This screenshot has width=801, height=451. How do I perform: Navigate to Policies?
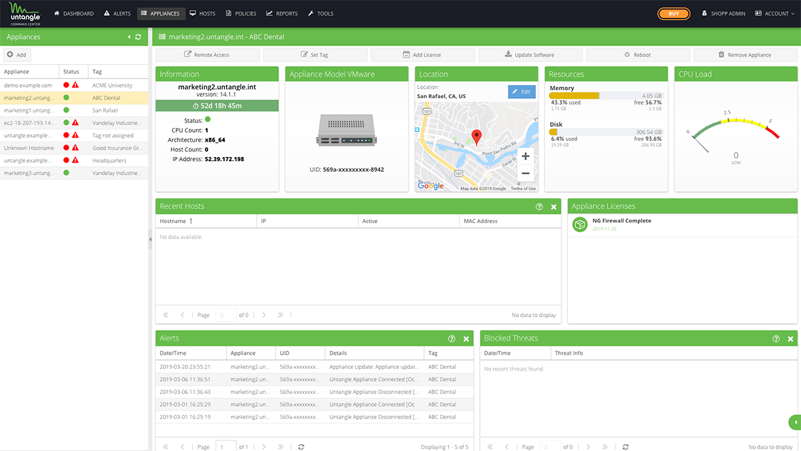pos(241,13)
